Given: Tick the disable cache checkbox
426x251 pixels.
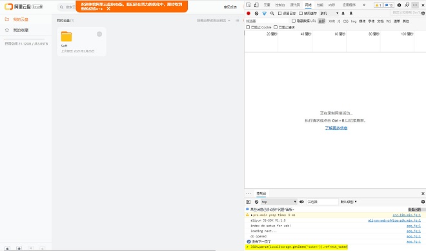Looking at the screenshot, I should point(301,13).
